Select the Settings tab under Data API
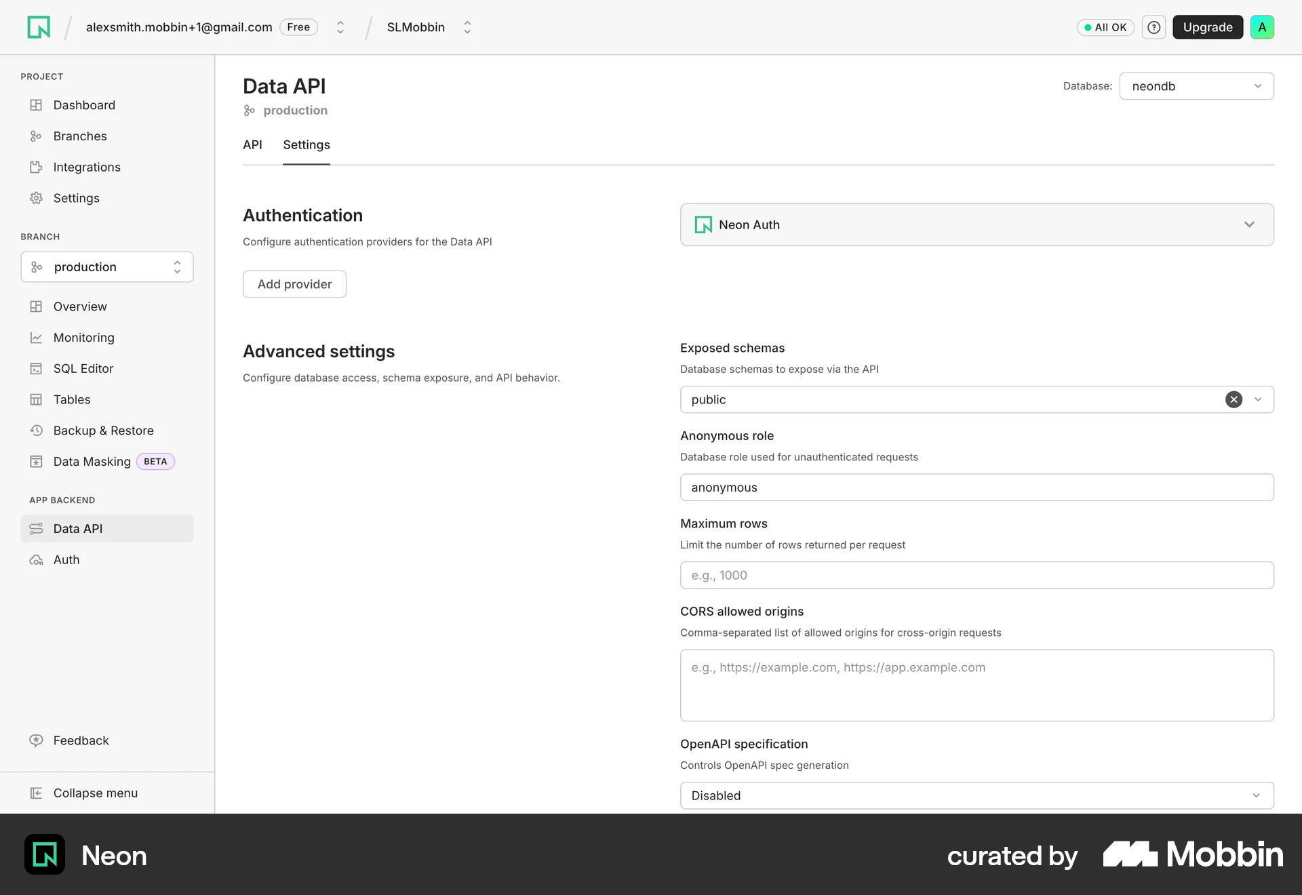The width and height of the screenshot is (1302, 895). [x=307, y=145]
